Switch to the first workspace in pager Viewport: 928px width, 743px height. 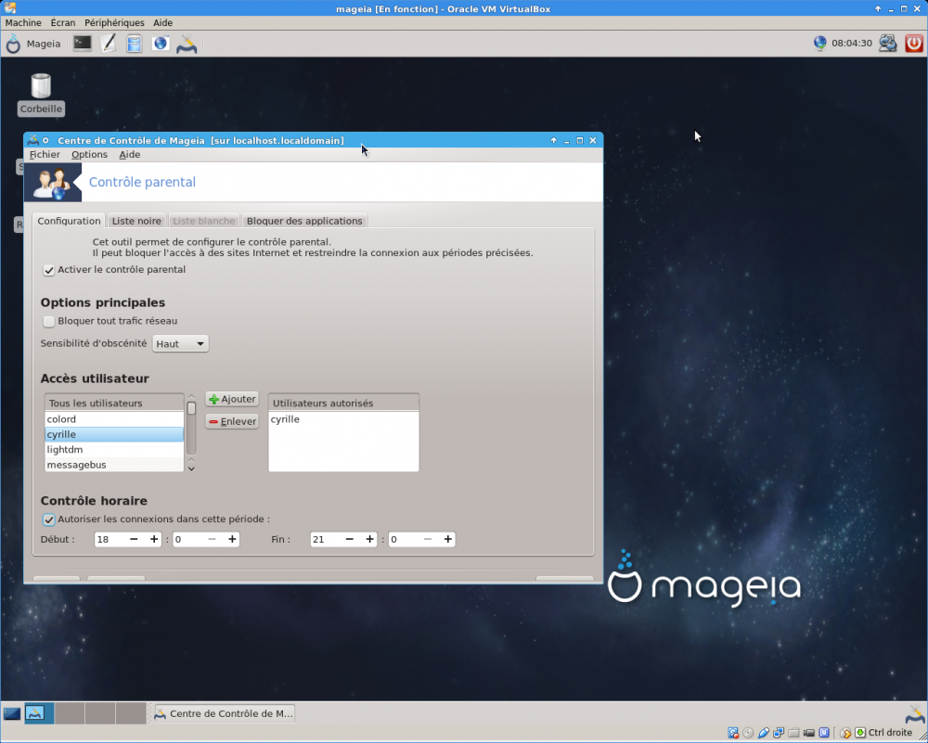(39, 713)
